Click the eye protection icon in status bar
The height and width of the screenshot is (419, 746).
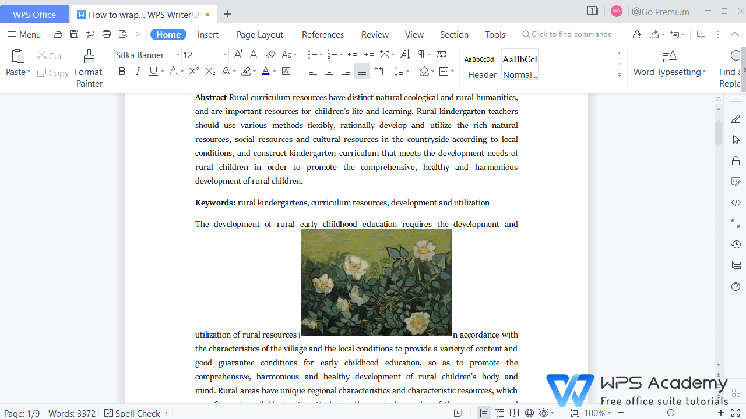(544, 413)
